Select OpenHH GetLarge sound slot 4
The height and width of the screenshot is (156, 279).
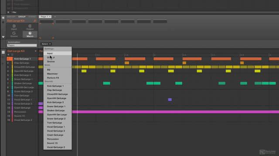click(24, 71)
